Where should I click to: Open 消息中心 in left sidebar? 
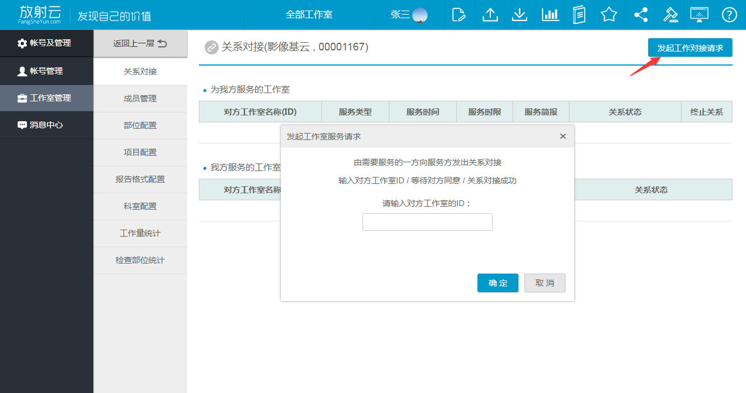point(46,125)
